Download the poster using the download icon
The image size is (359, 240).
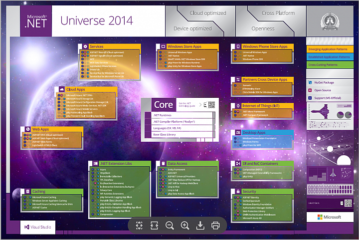[200, 226]
